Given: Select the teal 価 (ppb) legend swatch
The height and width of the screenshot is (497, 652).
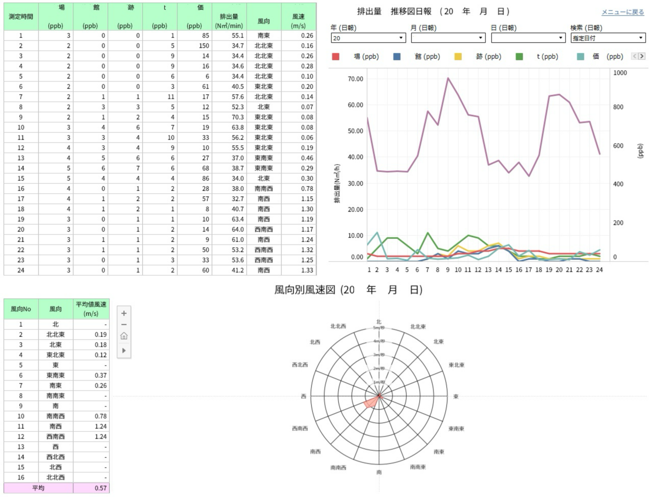Looking at the screenshot, I should click(581, 57).
